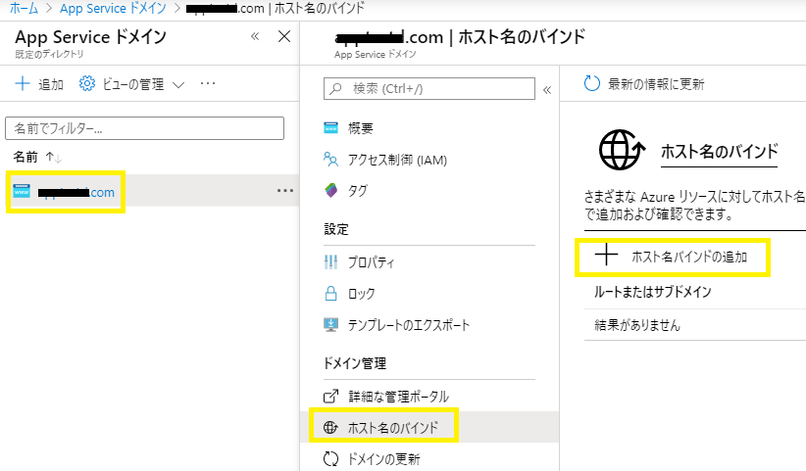806x471 pixels.
Task: Open the .com domain link
Action: (x=76, y=192)
